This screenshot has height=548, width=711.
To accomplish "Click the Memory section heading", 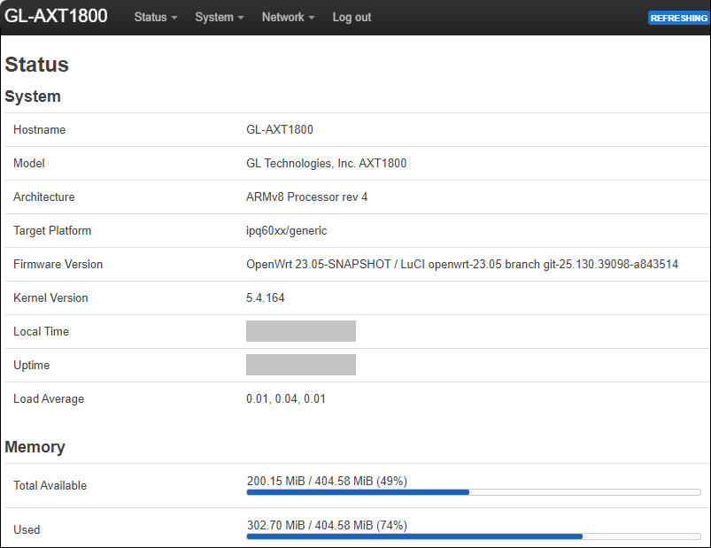I will point(35,447).
